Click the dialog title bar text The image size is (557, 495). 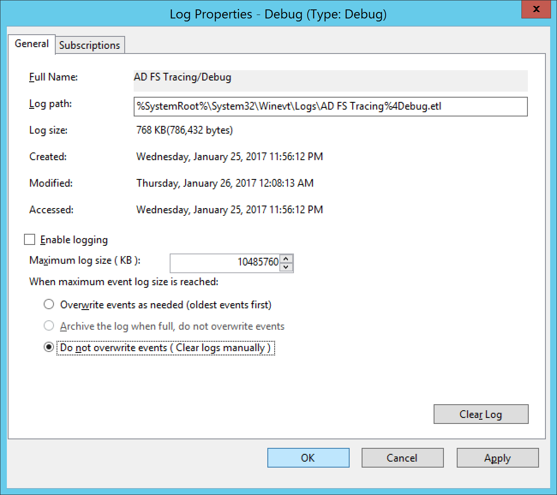coord(278,14)
